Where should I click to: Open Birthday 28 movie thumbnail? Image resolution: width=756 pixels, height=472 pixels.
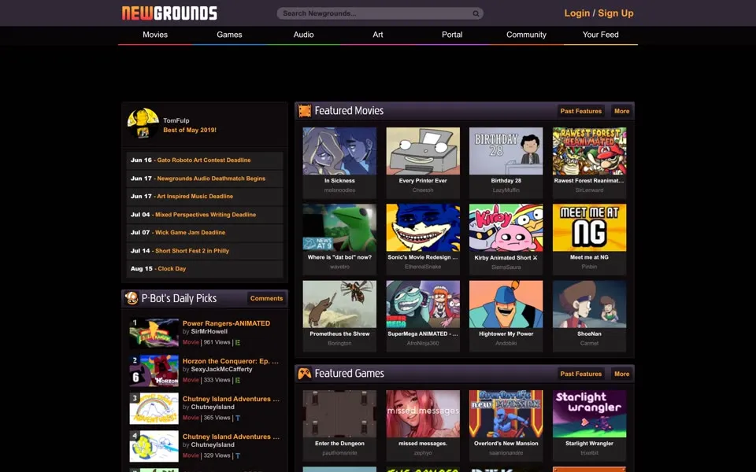pos(506,151)
